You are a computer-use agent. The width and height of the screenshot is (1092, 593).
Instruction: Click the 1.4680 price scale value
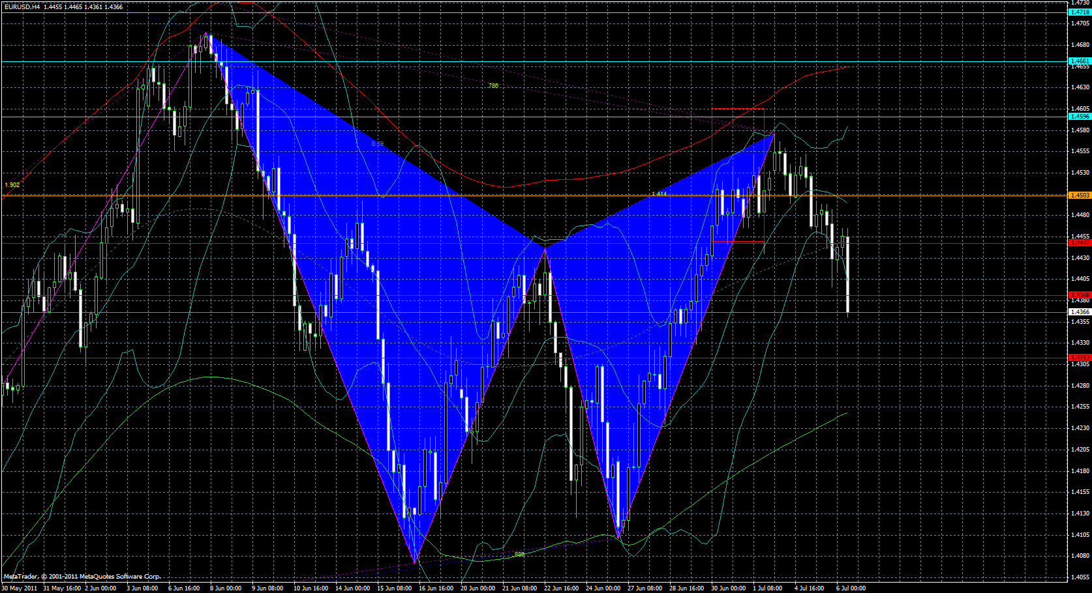(x=1080, y=45)
